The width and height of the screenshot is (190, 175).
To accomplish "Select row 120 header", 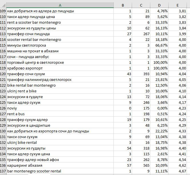I will [3, 74].
